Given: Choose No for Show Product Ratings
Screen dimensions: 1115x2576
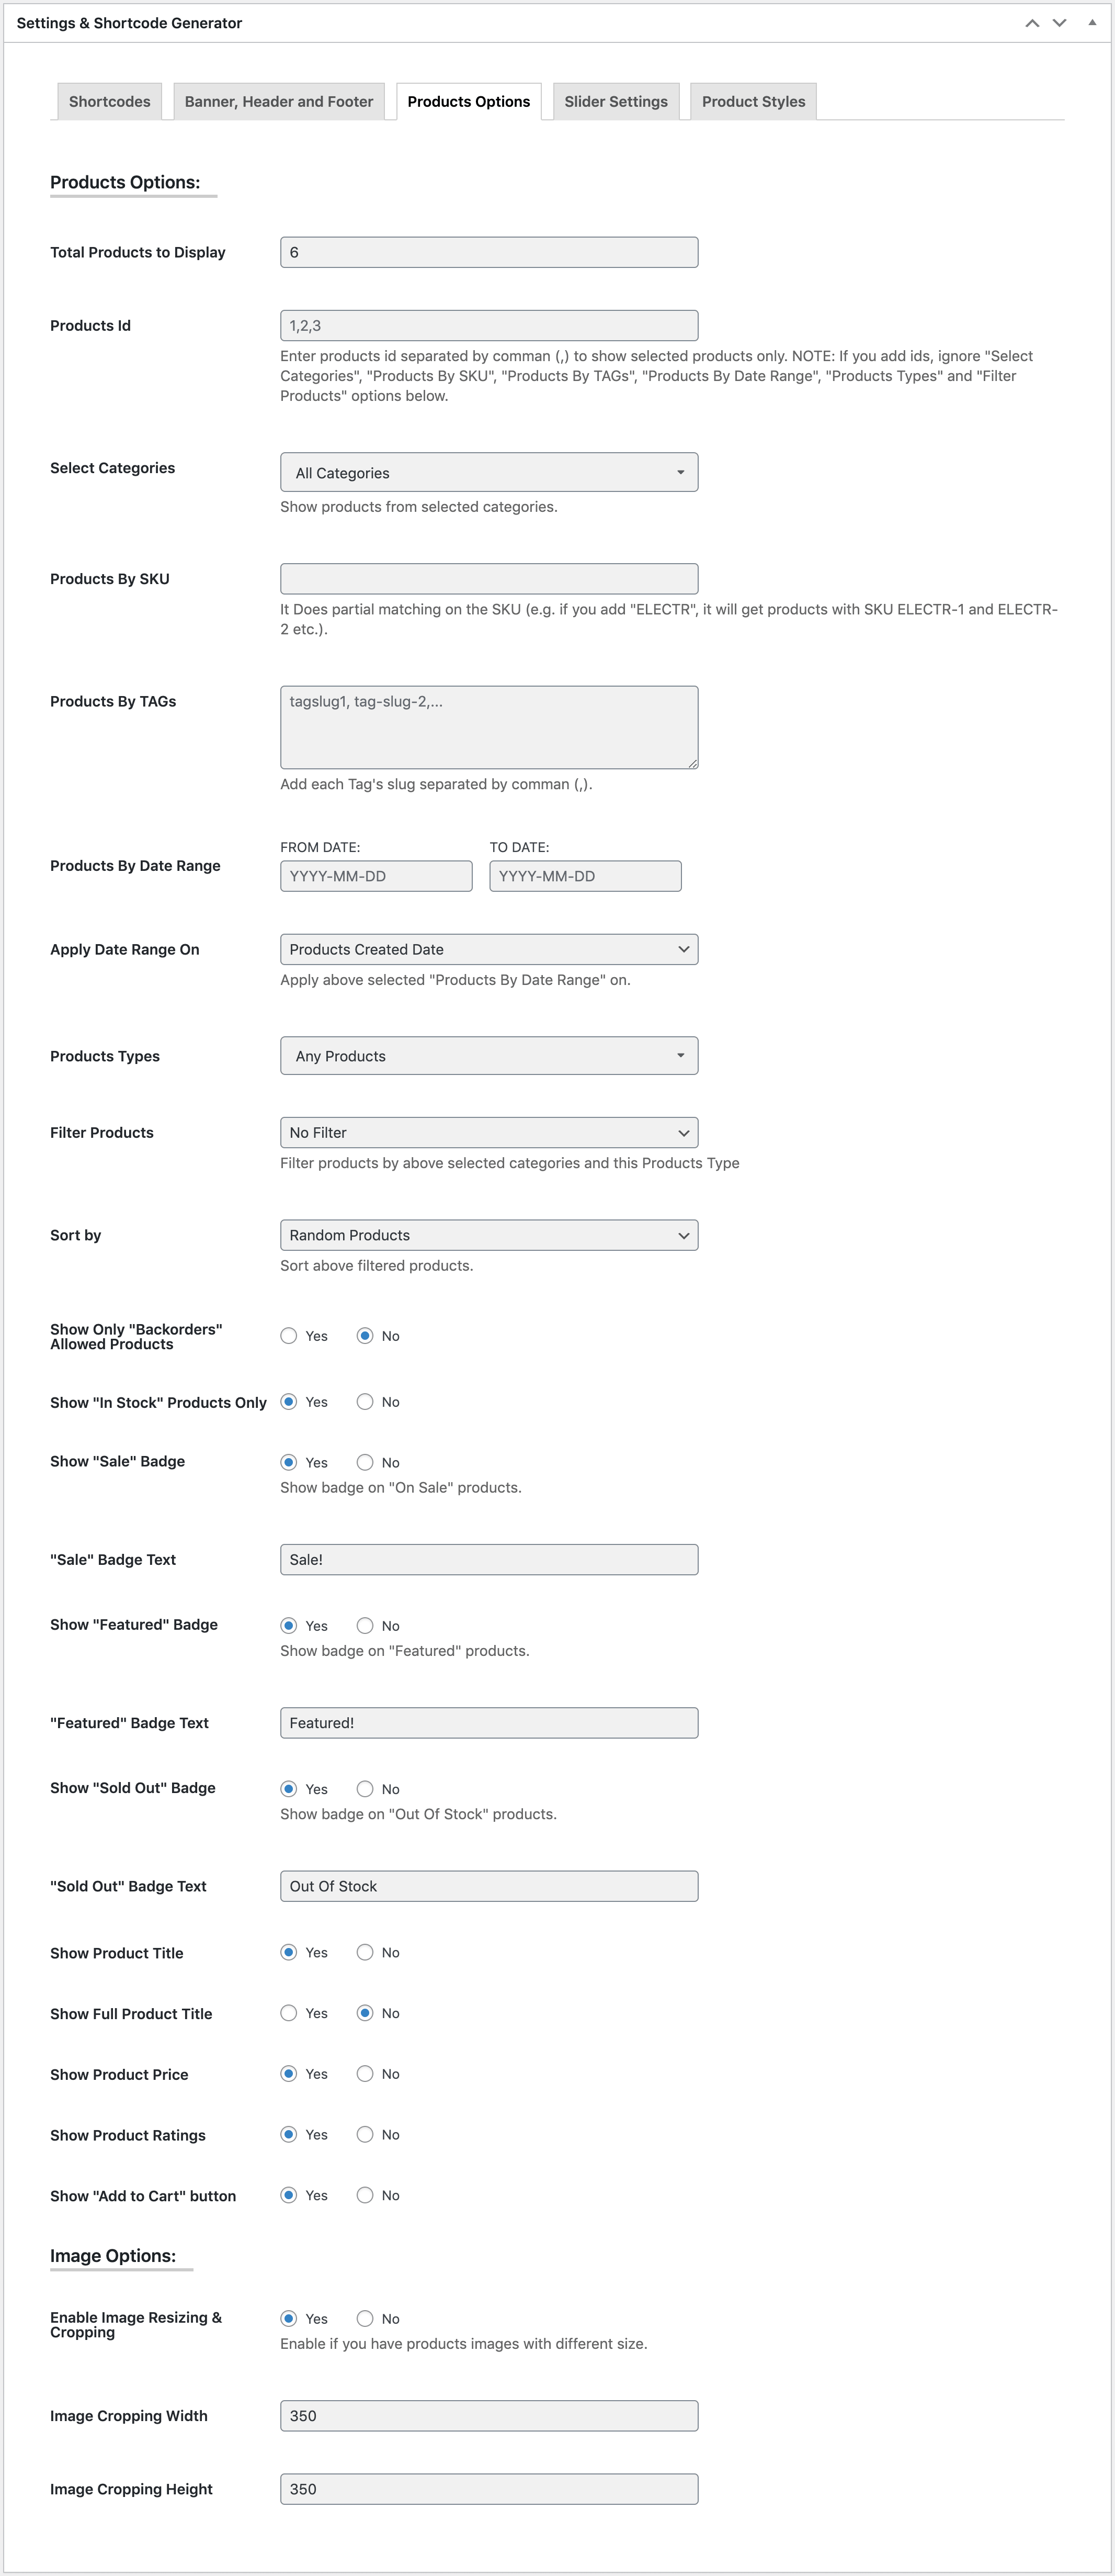Looking at the screenshot, I should (x=366, y=2135).
